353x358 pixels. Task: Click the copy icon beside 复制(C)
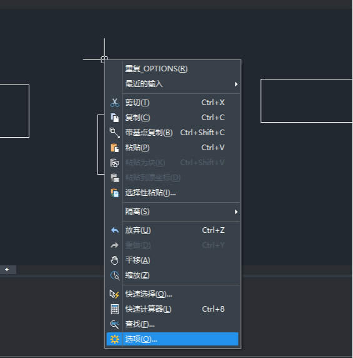pos(114,118)
